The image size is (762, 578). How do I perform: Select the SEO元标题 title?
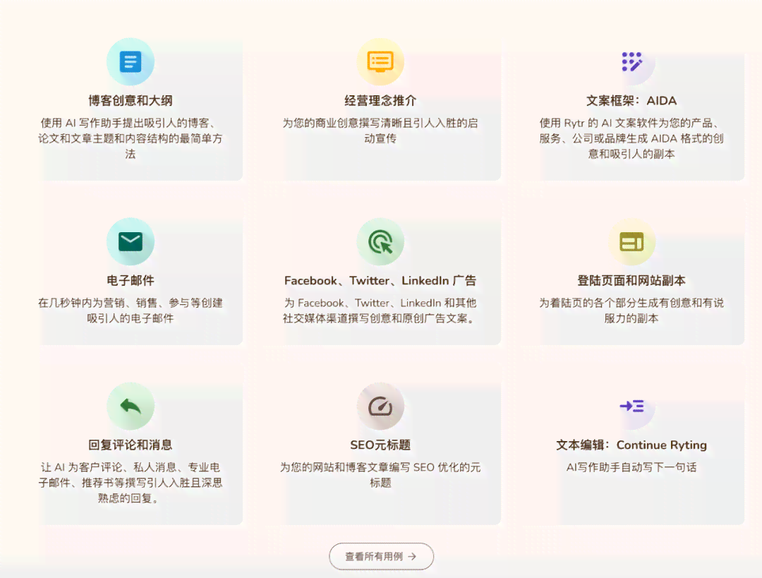click(x=380, y=445)
